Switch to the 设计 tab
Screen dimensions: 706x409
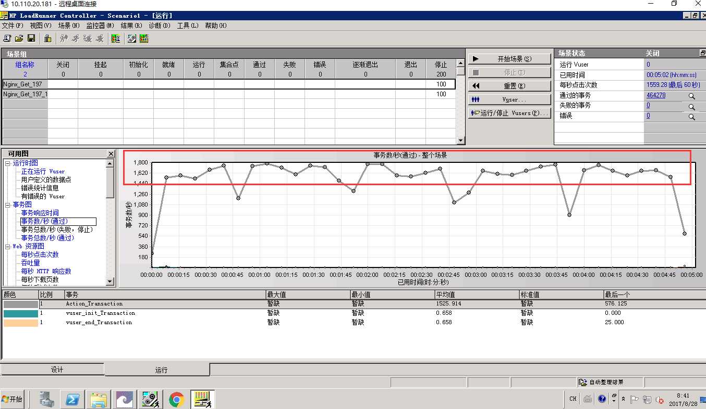click(x=53, y=369)
